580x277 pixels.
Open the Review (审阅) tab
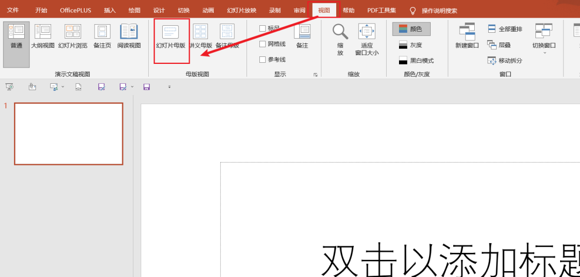point(300,10)
